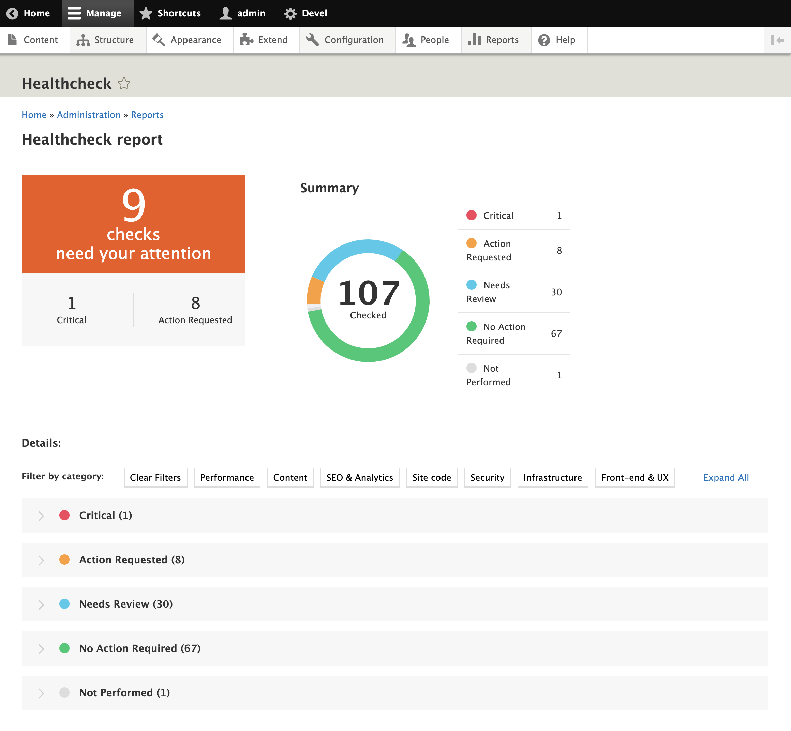This screenshot has height=731, width=791.
Task: Click the Not Performed grey legend dot
Action: click(x=472, y=368)
